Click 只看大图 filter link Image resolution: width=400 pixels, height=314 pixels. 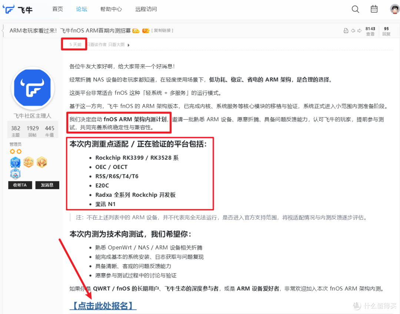(x=116, y=45)
